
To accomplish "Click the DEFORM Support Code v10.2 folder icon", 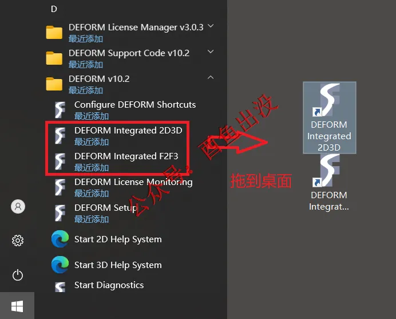I will point(54,58).
